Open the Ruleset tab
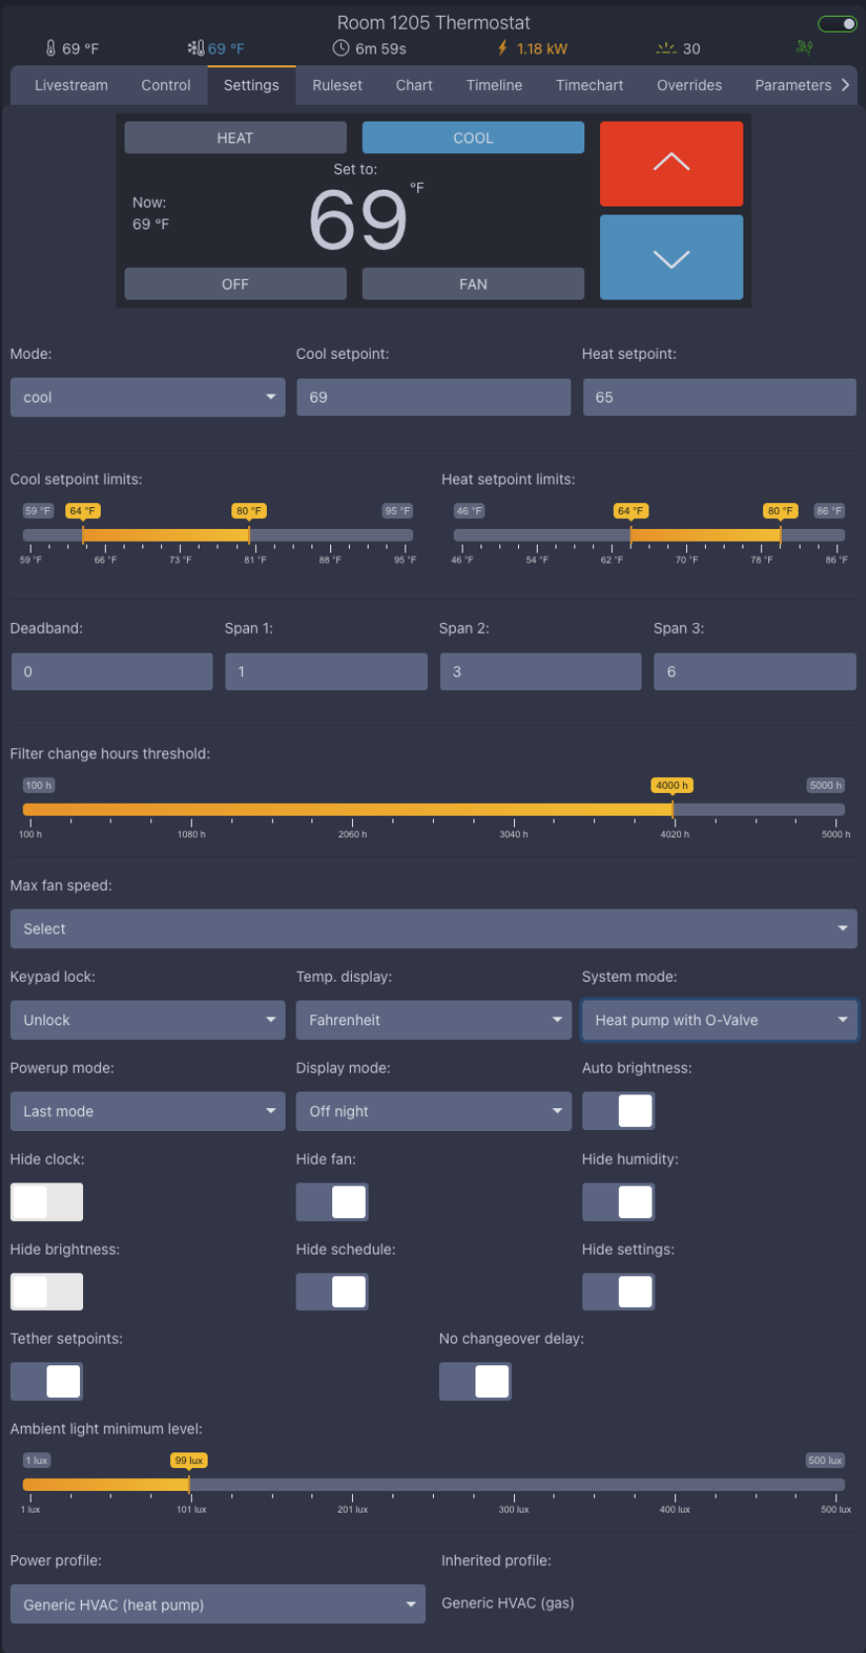The width and height of the screenshot is (866, 1653). click(x=337, y=85)
